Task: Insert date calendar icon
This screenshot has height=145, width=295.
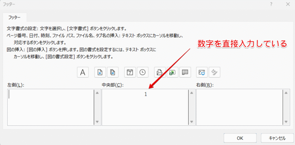Action: (130, 72)
